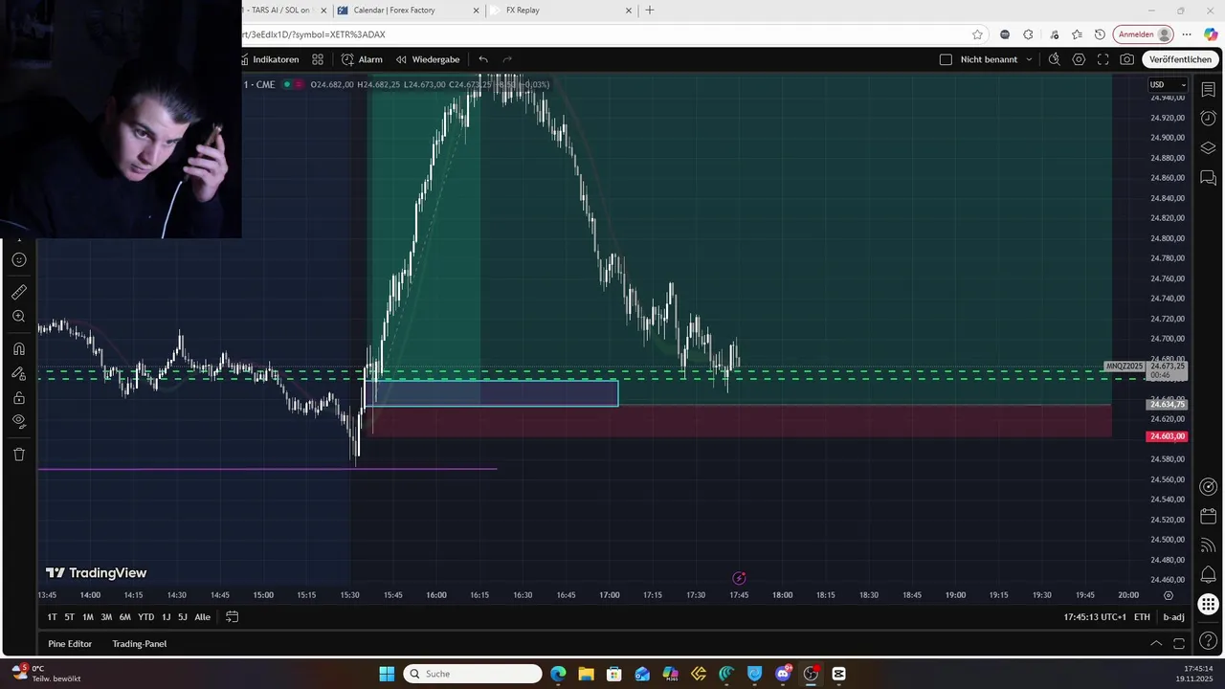Screen dimensions: 1225x689
Task: Open emoji icons tool in left toolbar
Action: [18, 259]
